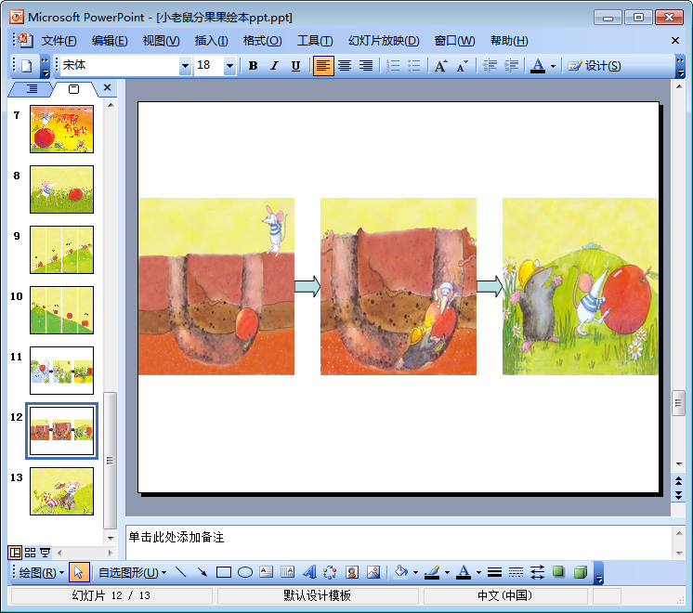Apply fill color with the paint bucket
The height and width of the screenshot is (613, 693).
pos(401,573)
